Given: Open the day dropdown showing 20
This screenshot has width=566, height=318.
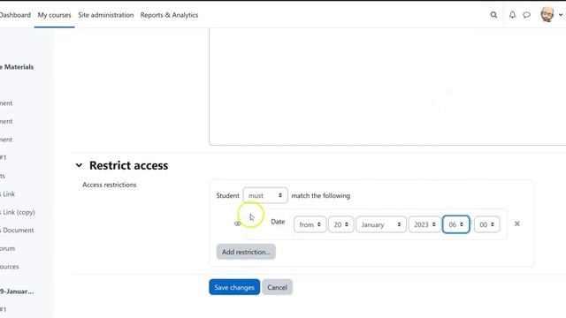Looking at the screenshot, I should [340, 224].
